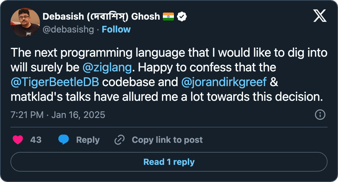Click the tweet text about matklad's talks

pyautogui.click(x=167, y=97)
